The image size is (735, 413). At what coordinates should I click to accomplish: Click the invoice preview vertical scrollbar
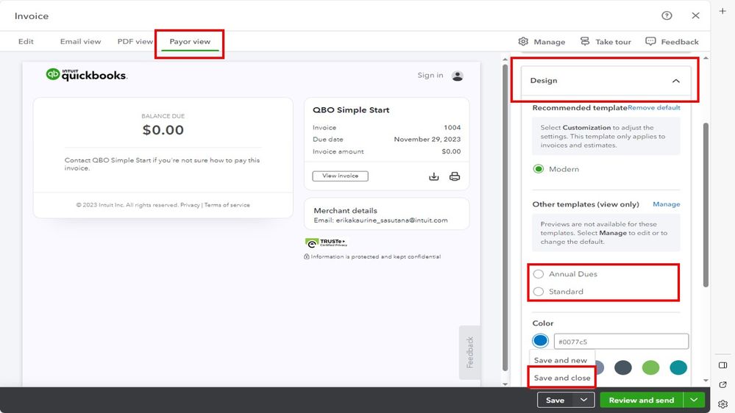pos(505,218)
